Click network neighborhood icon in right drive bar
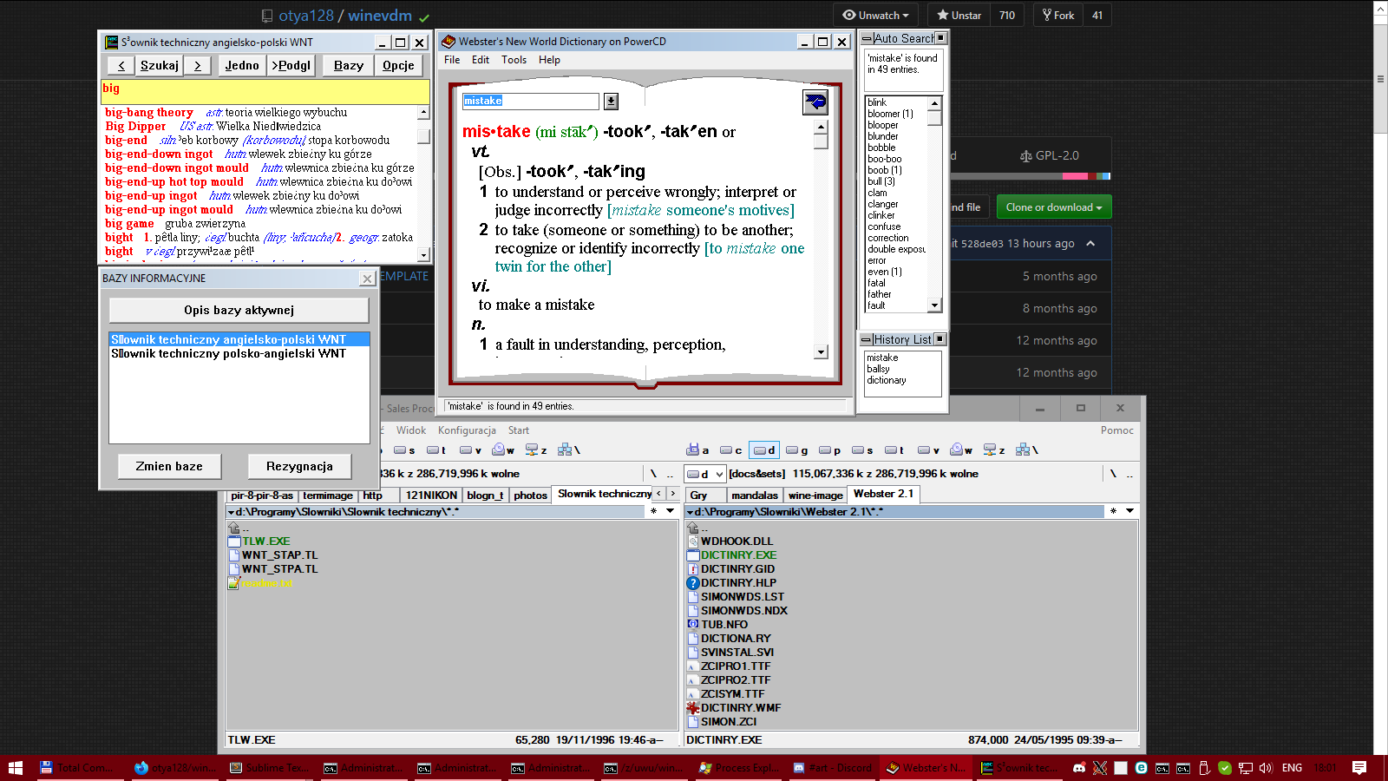 point(1026,450)
